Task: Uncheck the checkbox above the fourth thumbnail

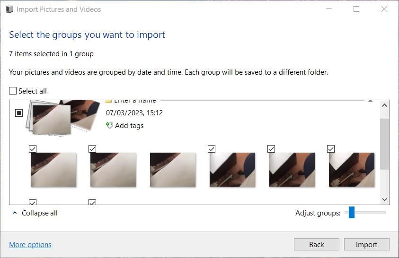Action: click(212, 149)
